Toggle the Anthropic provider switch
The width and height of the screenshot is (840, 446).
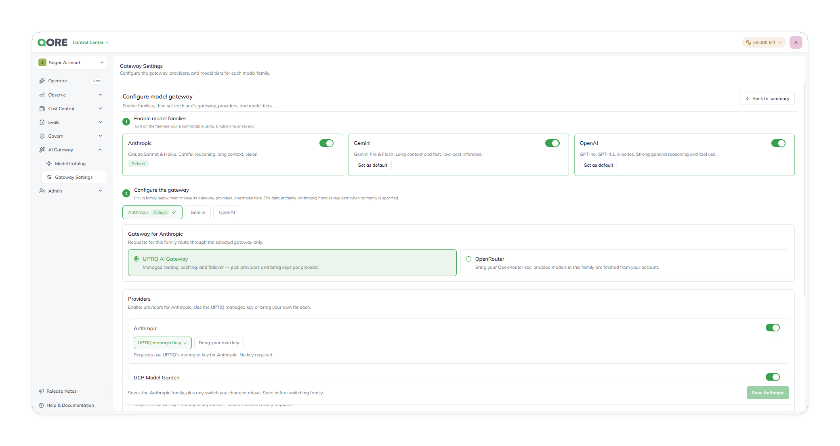(773, 328)
